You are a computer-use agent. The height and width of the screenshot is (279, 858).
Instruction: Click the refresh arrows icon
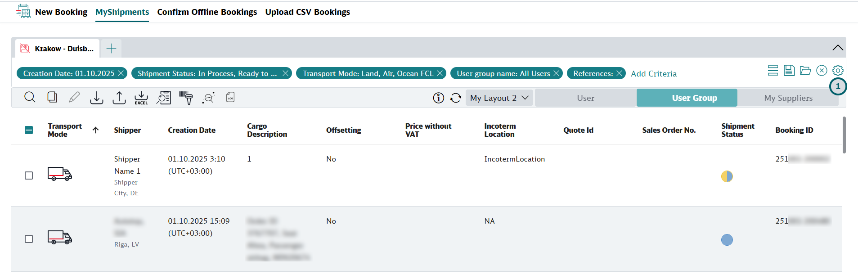point(456,98)
